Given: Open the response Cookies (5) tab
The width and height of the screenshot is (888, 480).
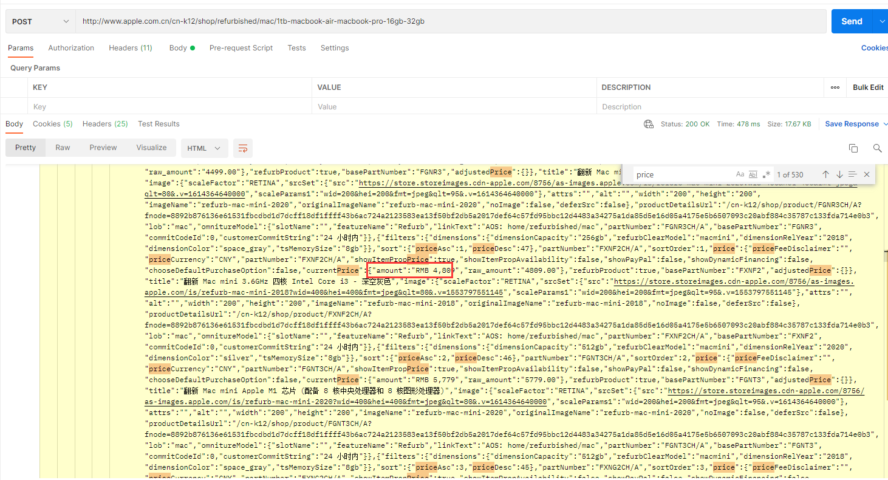Looking at the screenshot, I should click(x=53, y=124).
